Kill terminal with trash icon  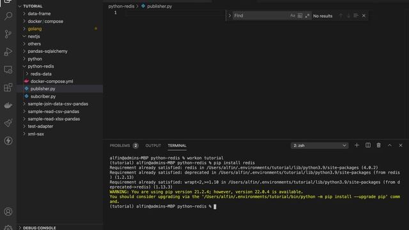pos(378,145)
